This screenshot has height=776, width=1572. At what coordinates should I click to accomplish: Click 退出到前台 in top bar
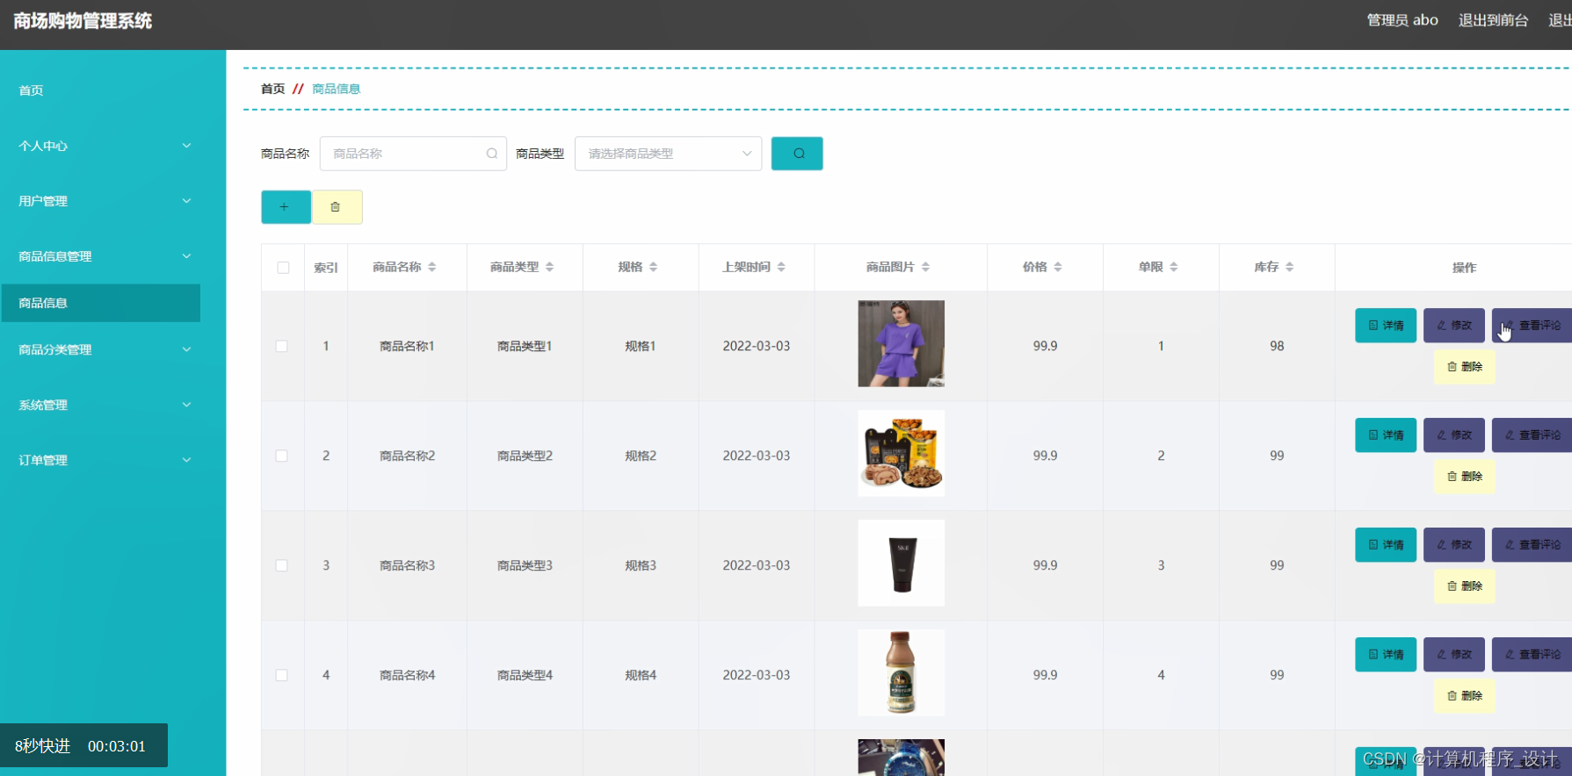(1493, 20)
